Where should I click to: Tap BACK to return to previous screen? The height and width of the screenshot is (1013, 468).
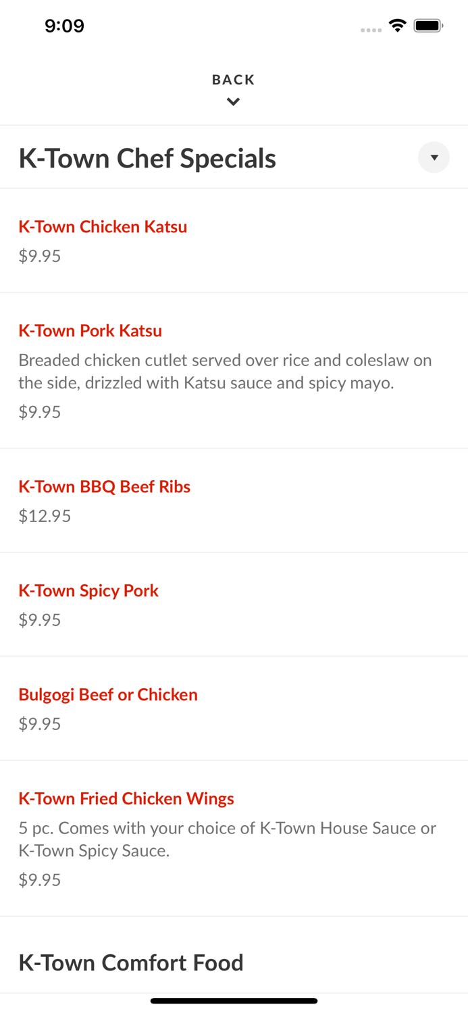pos(233,79)
